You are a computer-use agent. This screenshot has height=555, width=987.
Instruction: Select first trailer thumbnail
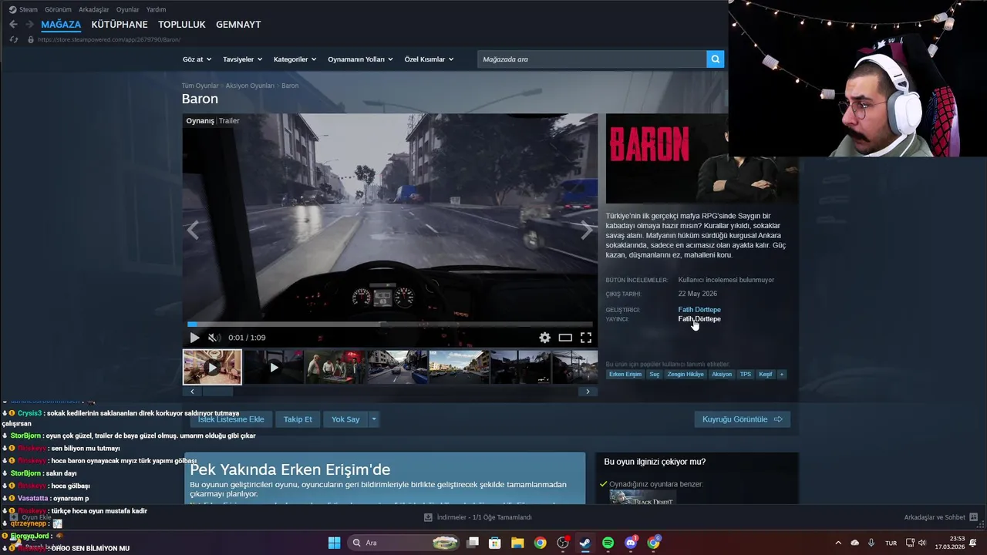point(212,367)
